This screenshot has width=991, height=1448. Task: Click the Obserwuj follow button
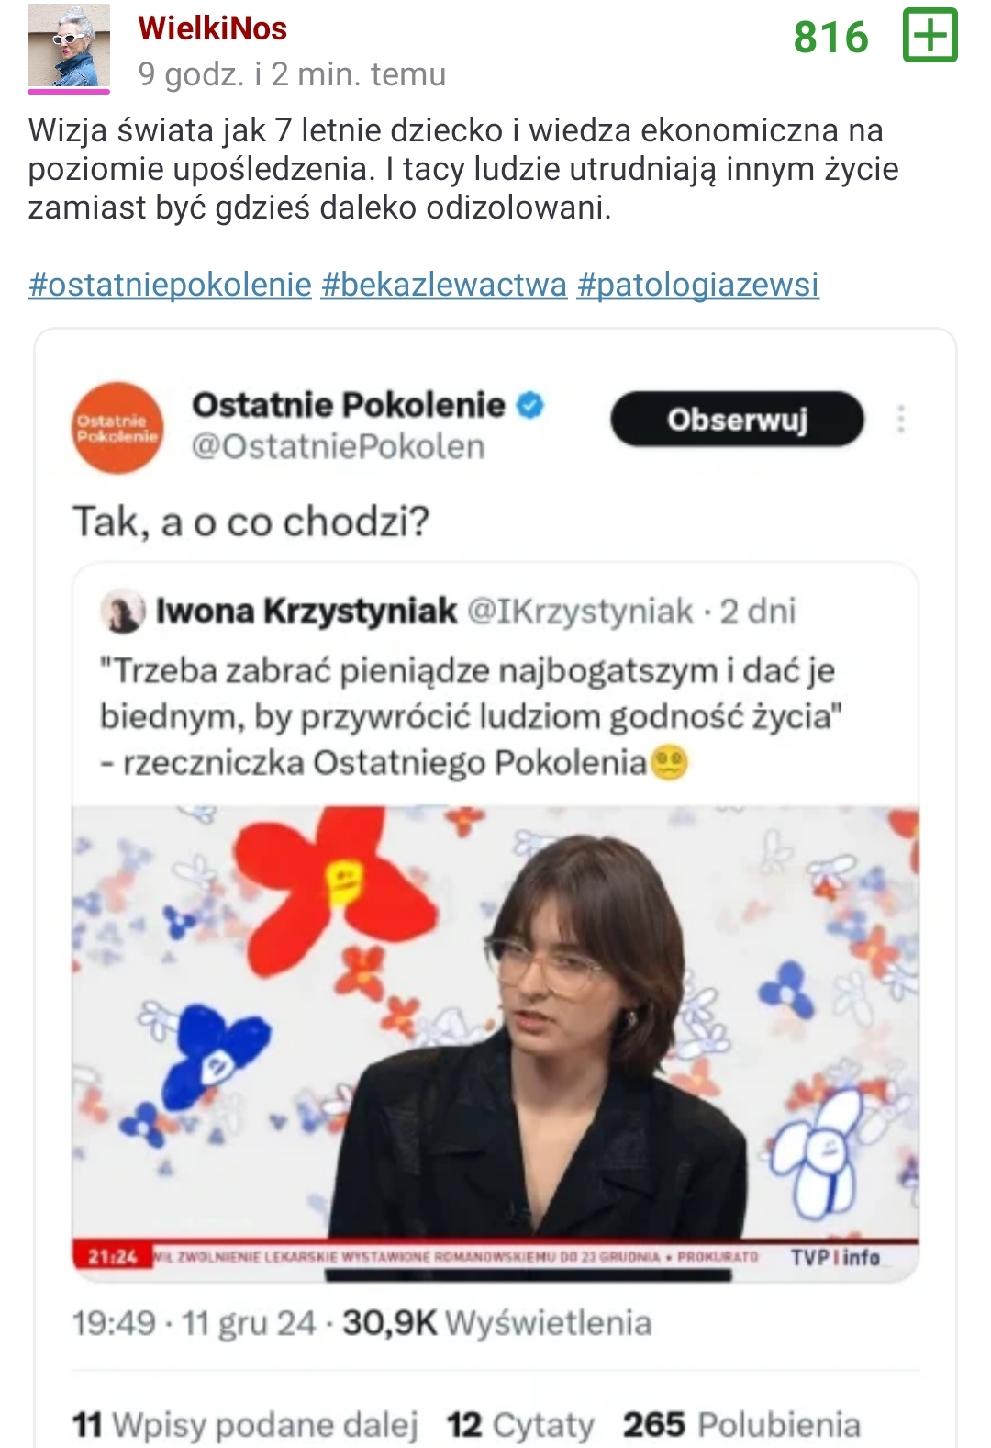[737, 420]
